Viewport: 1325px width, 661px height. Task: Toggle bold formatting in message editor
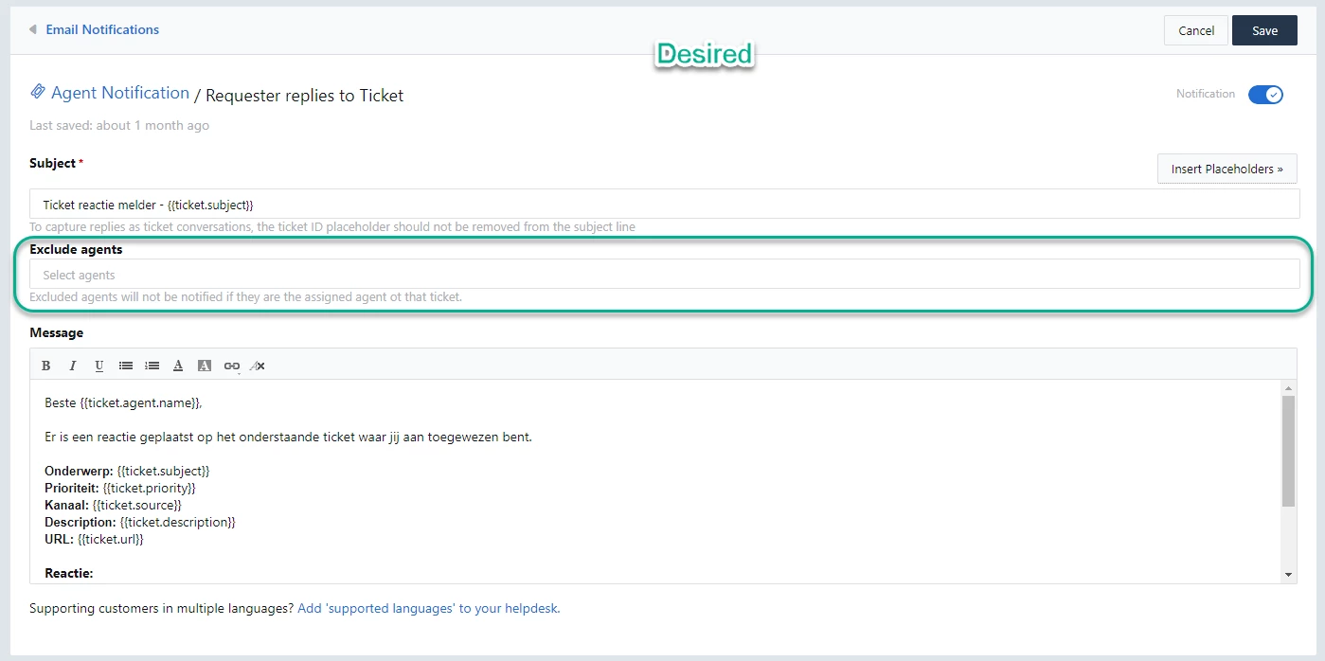(45, 366)
